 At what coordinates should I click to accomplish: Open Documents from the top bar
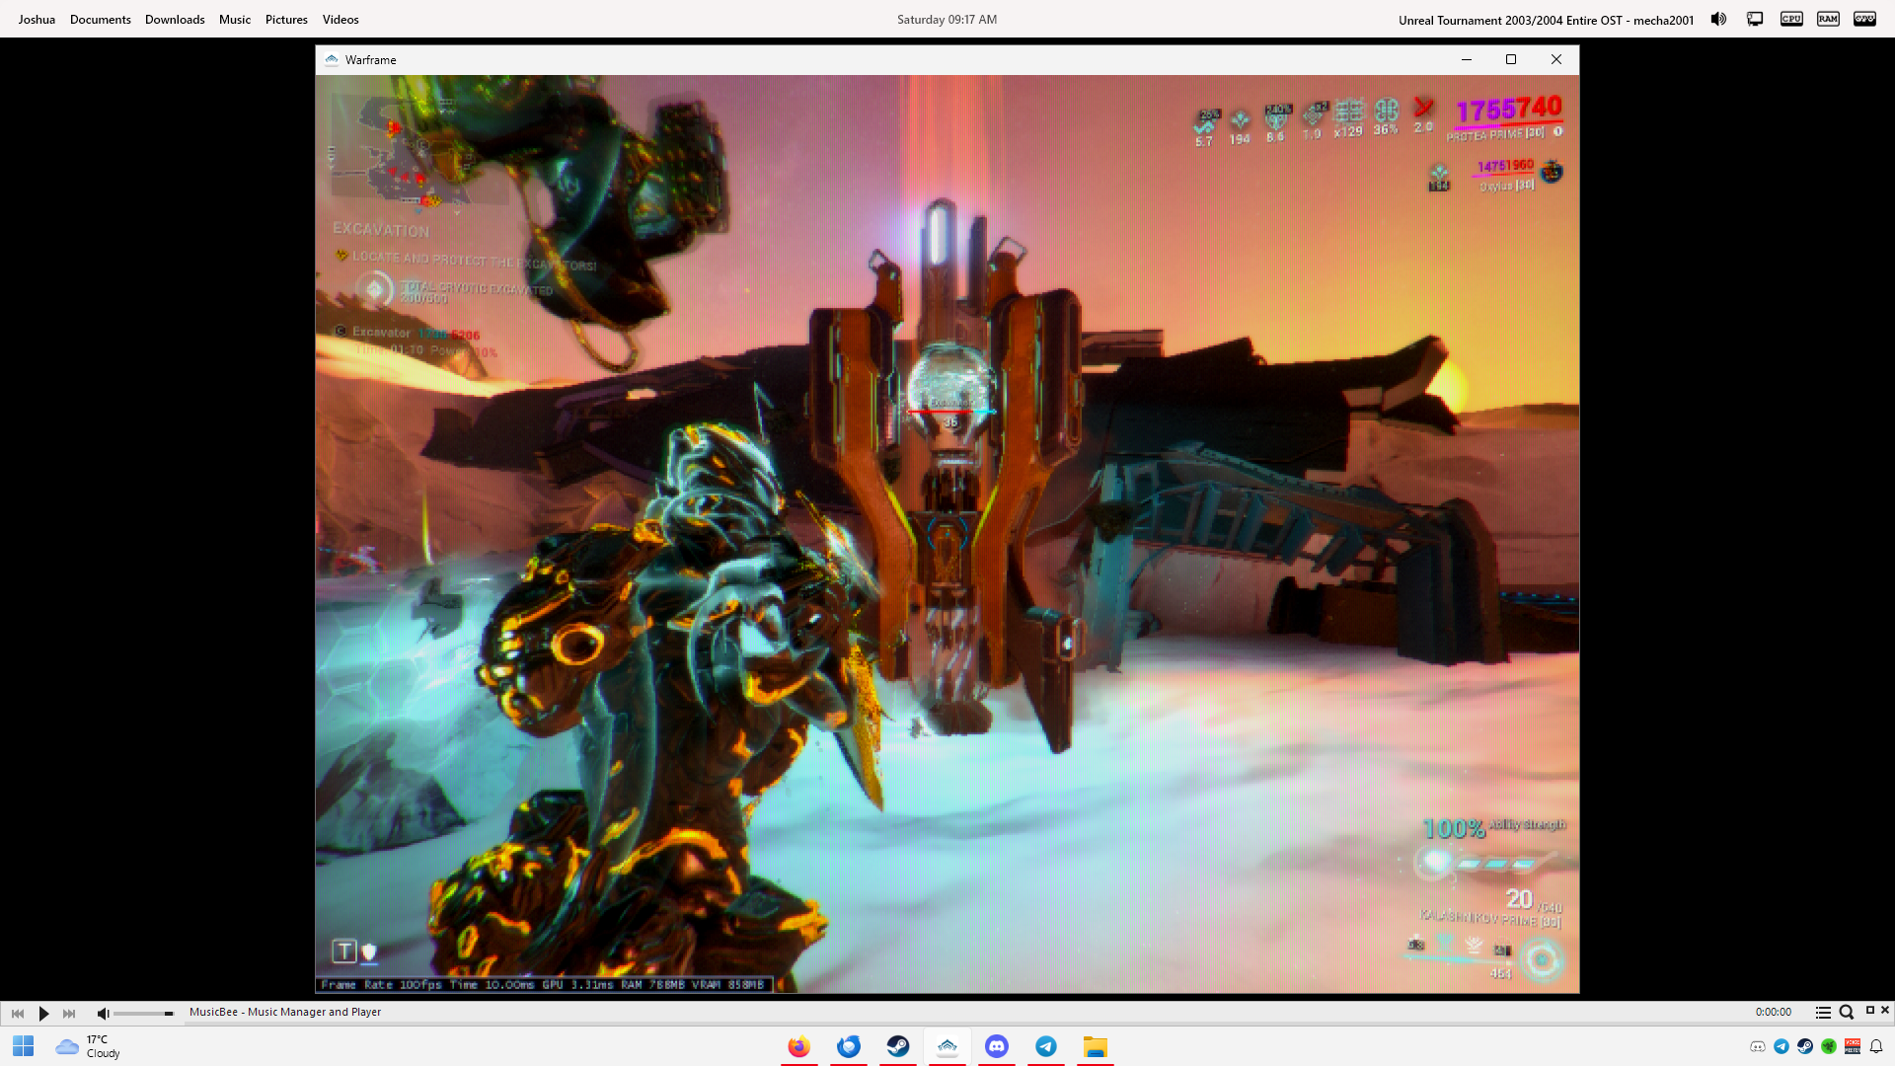point(100,19)
